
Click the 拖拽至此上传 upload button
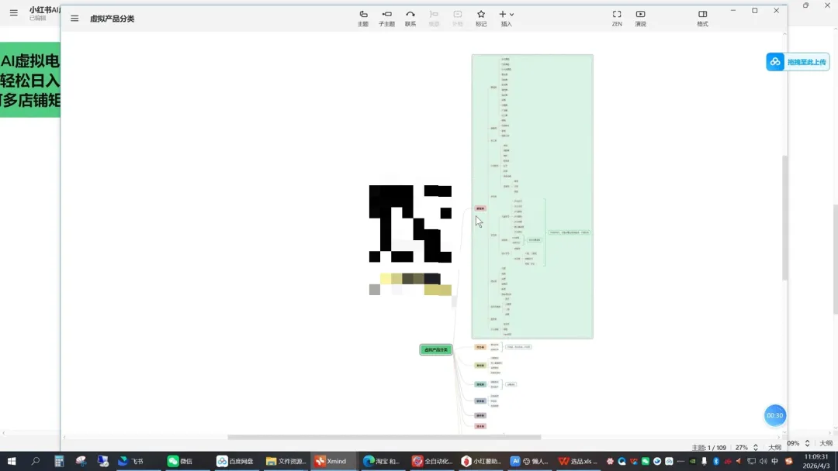798,62
